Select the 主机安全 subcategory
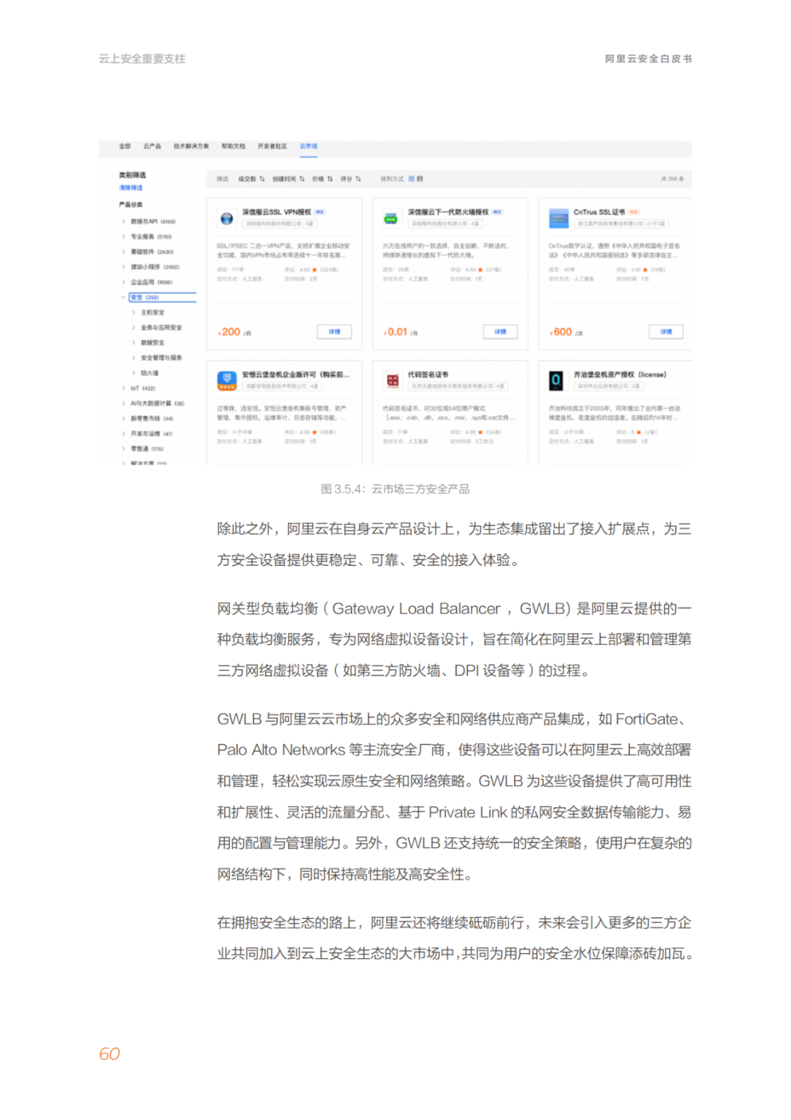The width and height of the screenshot is (791, 1120). point(152,313)
